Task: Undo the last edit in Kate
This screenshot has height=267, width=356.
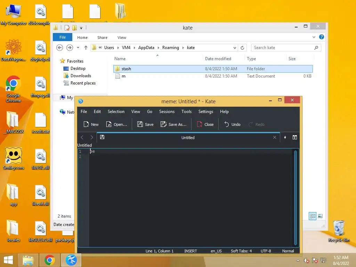Action: click(232, 124)
